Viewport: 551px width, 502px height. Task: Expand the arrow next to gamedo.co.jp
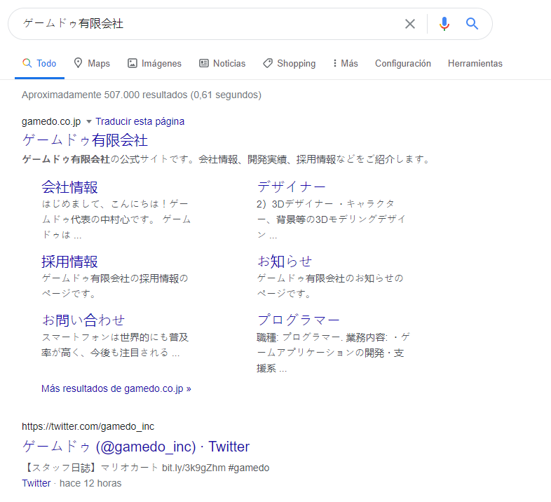click(89, 121)
